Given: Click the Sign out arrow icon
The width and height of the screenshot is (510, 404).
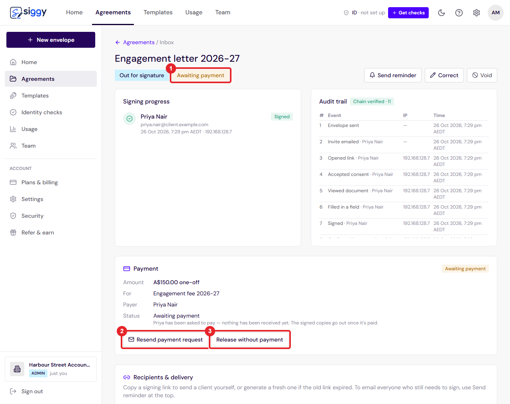Looking at the screenshot, I should click(x=13, y=391).
